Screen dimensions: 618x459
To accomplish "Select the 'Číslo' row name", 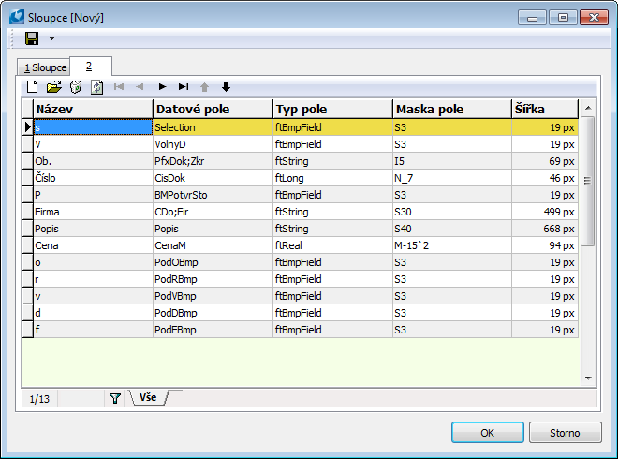I will tap(93, 178).
